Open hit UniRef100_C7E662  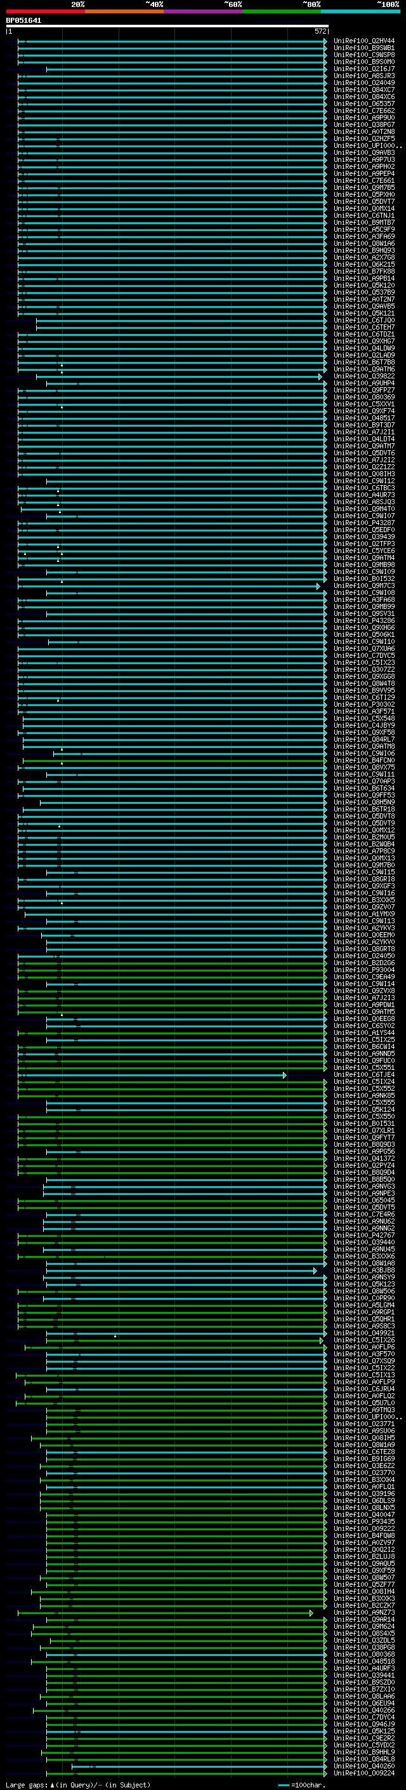(x=364, y=110)
